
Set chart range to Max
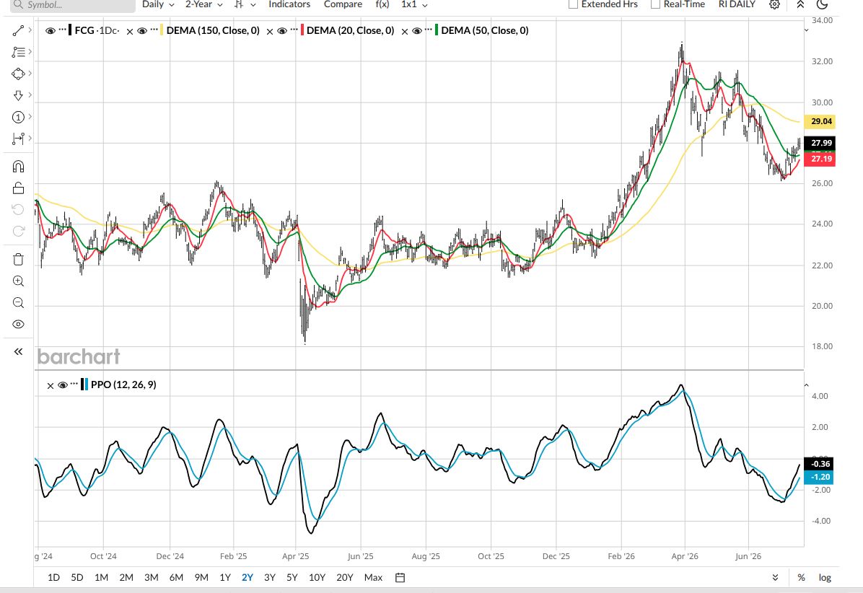[x=373, y=578]
